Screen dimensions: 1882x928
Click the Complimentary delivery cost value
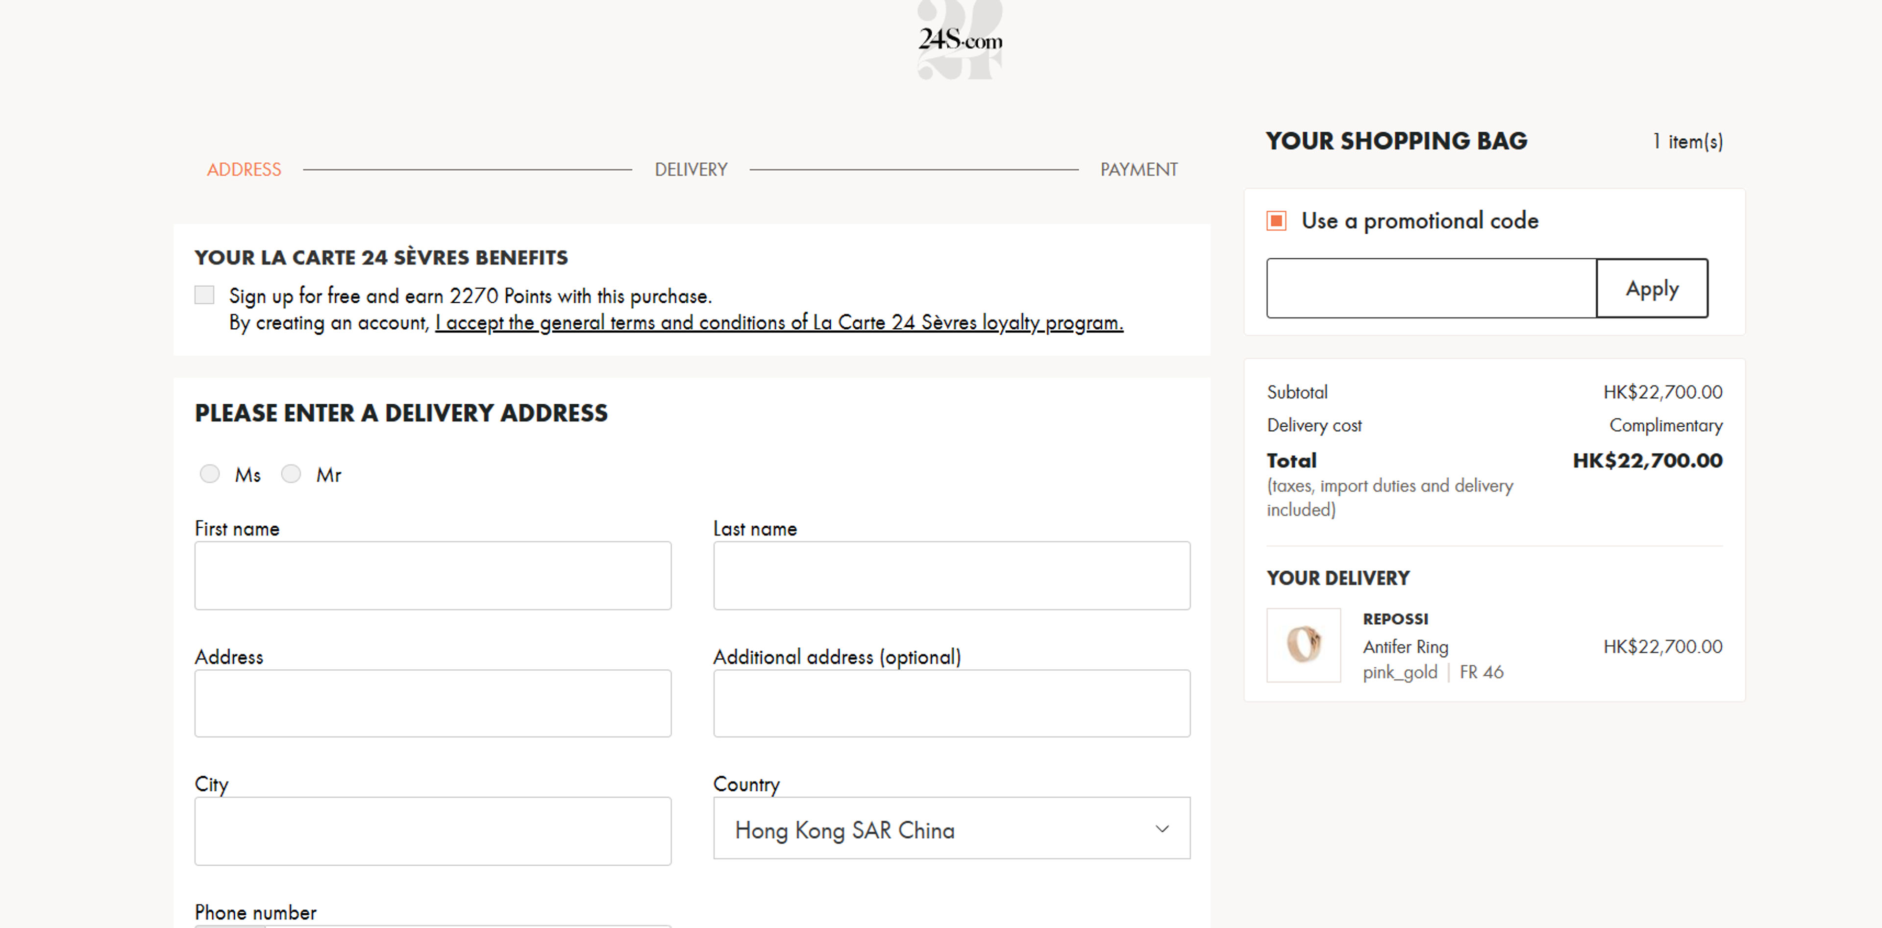[1666, 426]
